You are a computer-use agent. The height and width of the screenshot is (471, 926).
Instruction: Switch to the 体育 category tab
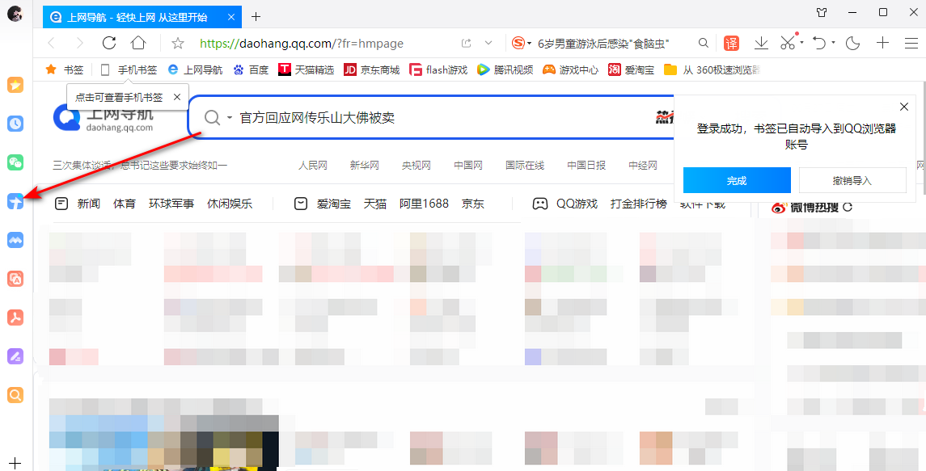124,204
